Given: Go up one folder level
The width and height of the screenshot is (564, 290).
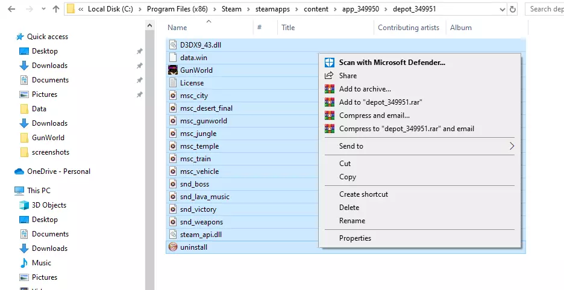Looking at the screenshot, I should 56,10.
